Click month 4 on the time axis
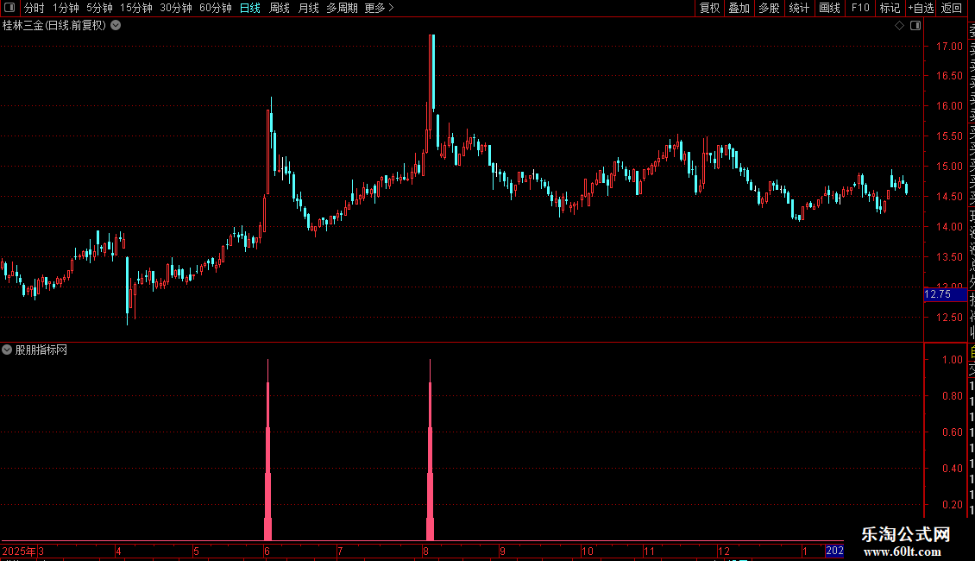Image resolution: width=975 pixels, height=561 pixels. tap(118, 551)
